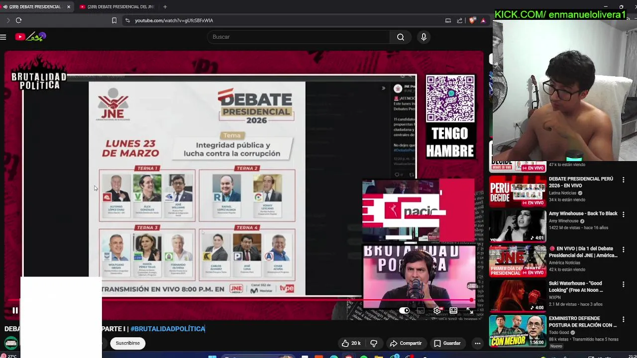The height and width of the screenshot is (358, 637).
Task: Click the Yape QR code overlay
Action: [450, 98]
